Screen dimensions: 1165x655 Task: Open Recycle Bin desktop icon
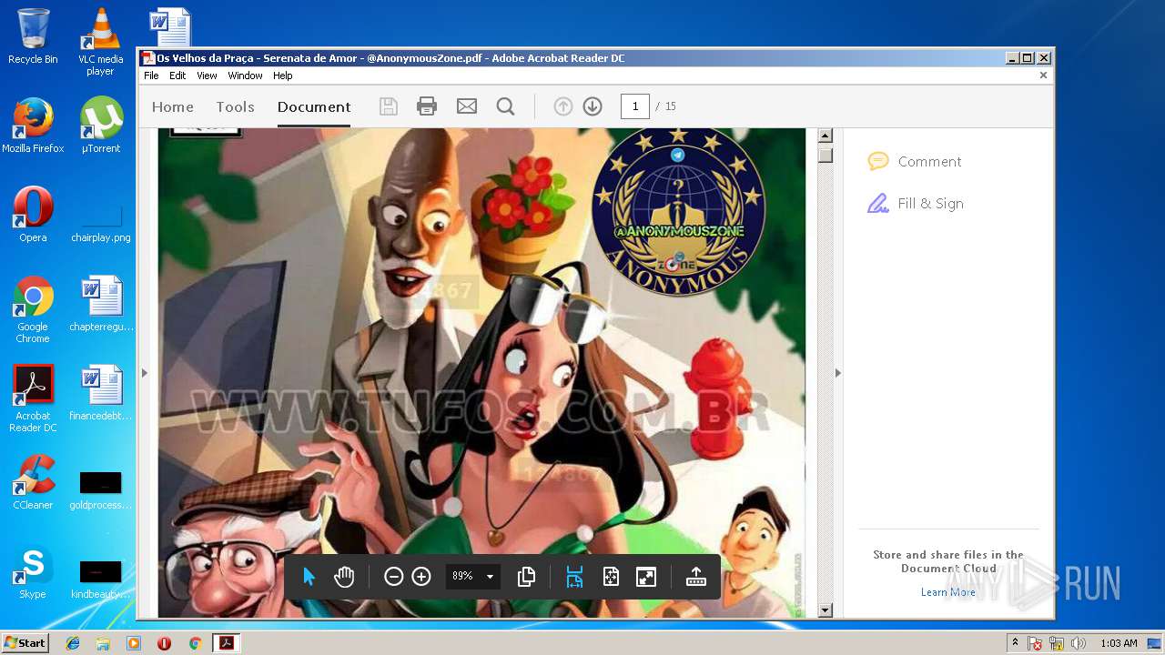(33, 36)
